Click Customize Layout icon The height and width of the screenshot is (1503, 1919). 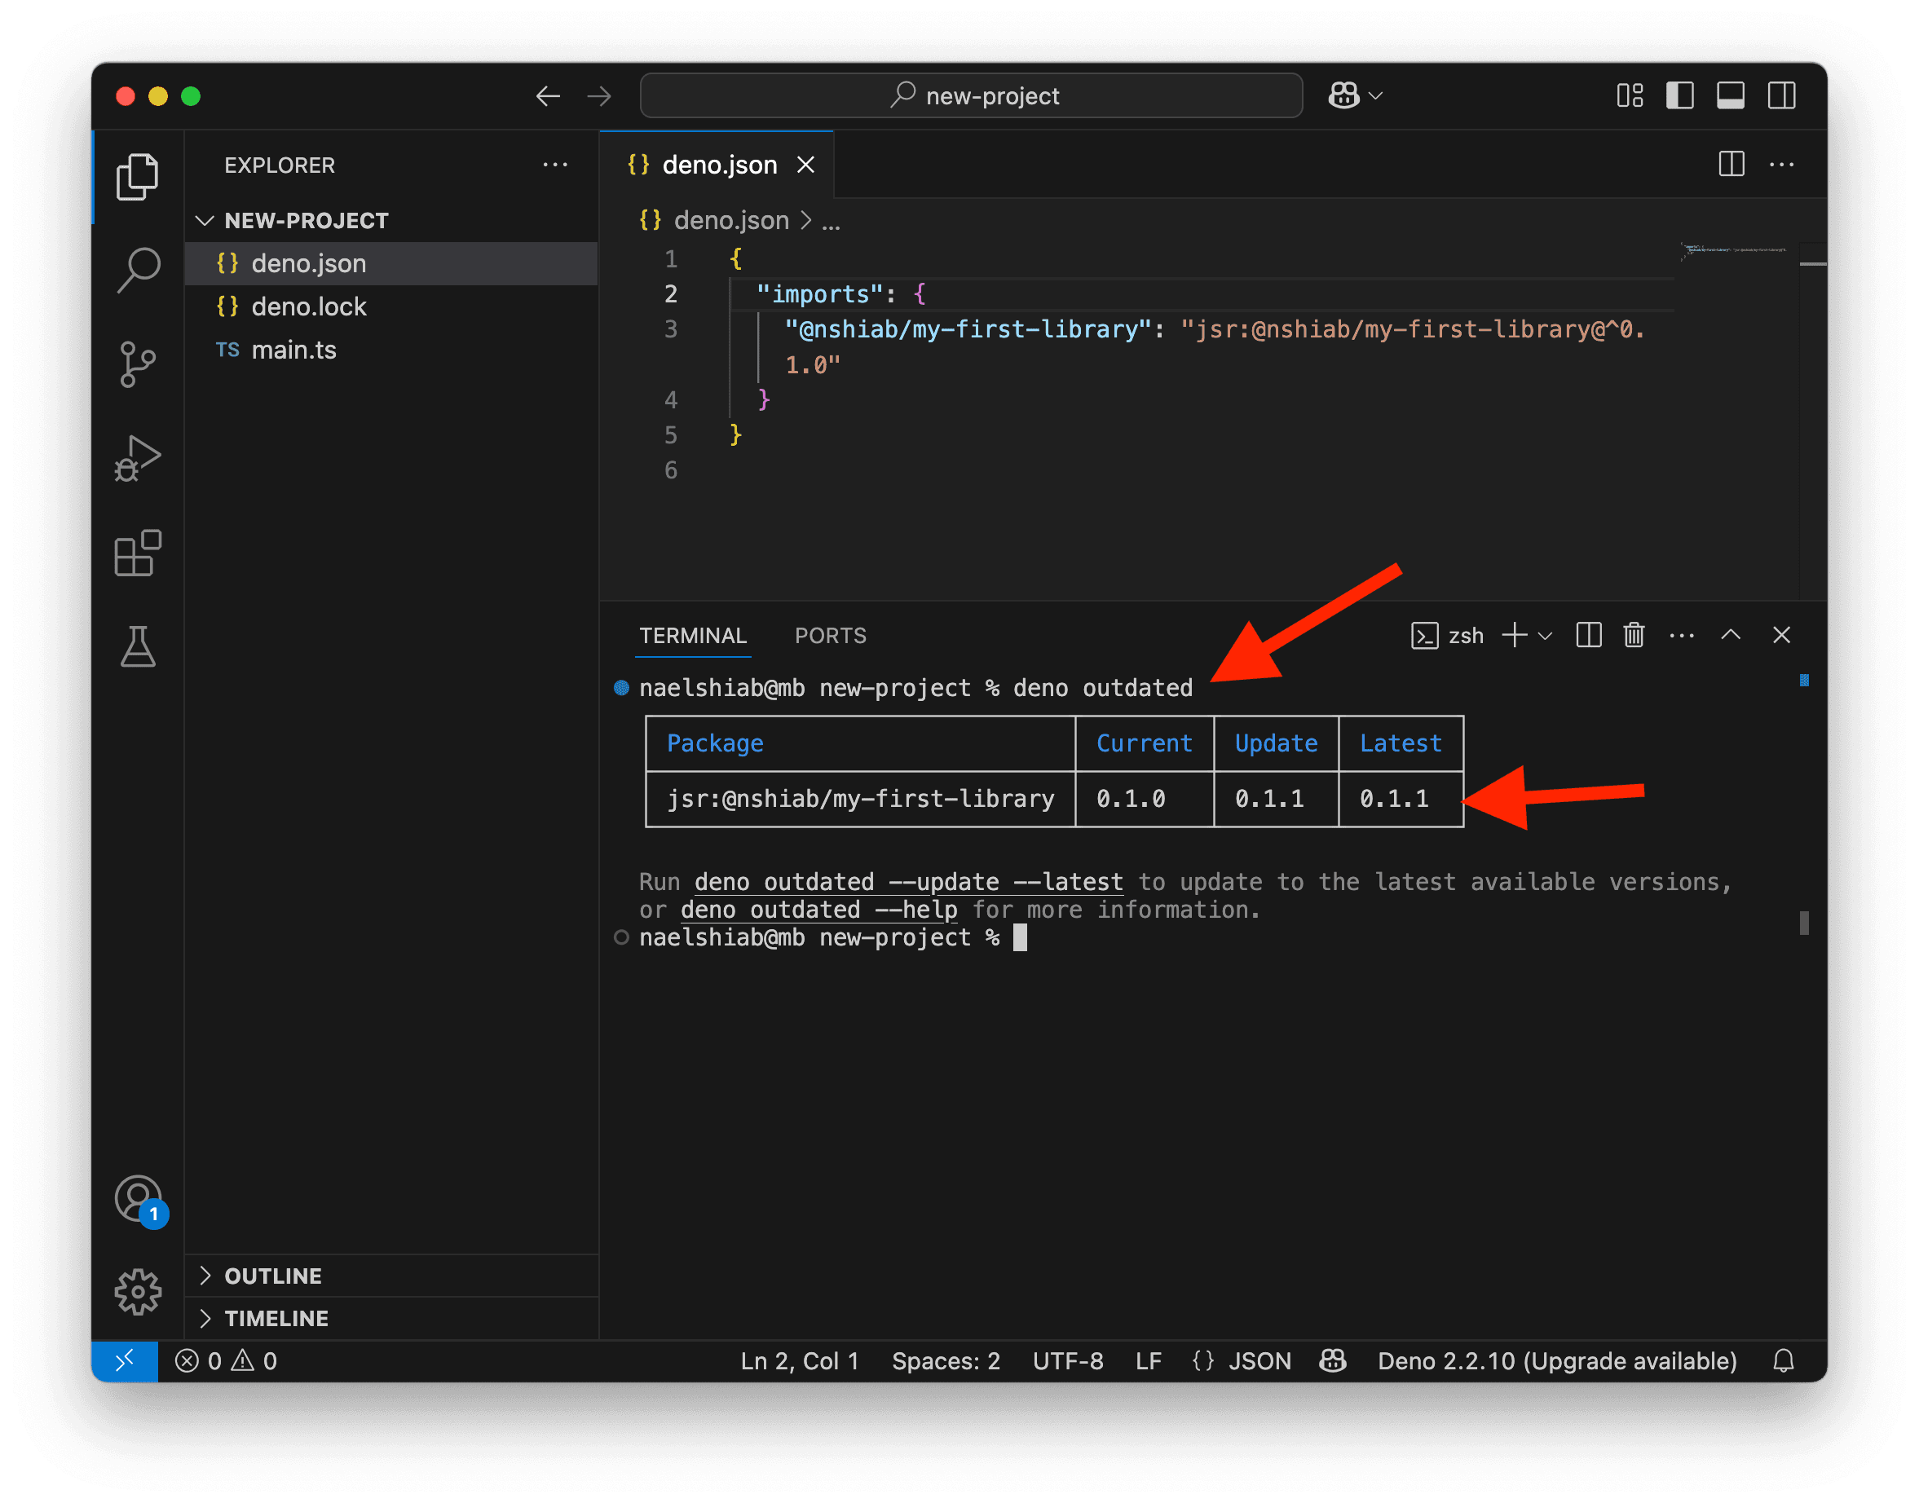(x=1630, y=95)
